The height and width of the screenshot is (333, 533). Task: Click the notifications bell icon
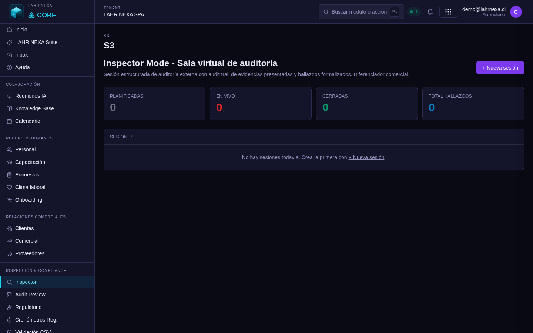point(430,12)
